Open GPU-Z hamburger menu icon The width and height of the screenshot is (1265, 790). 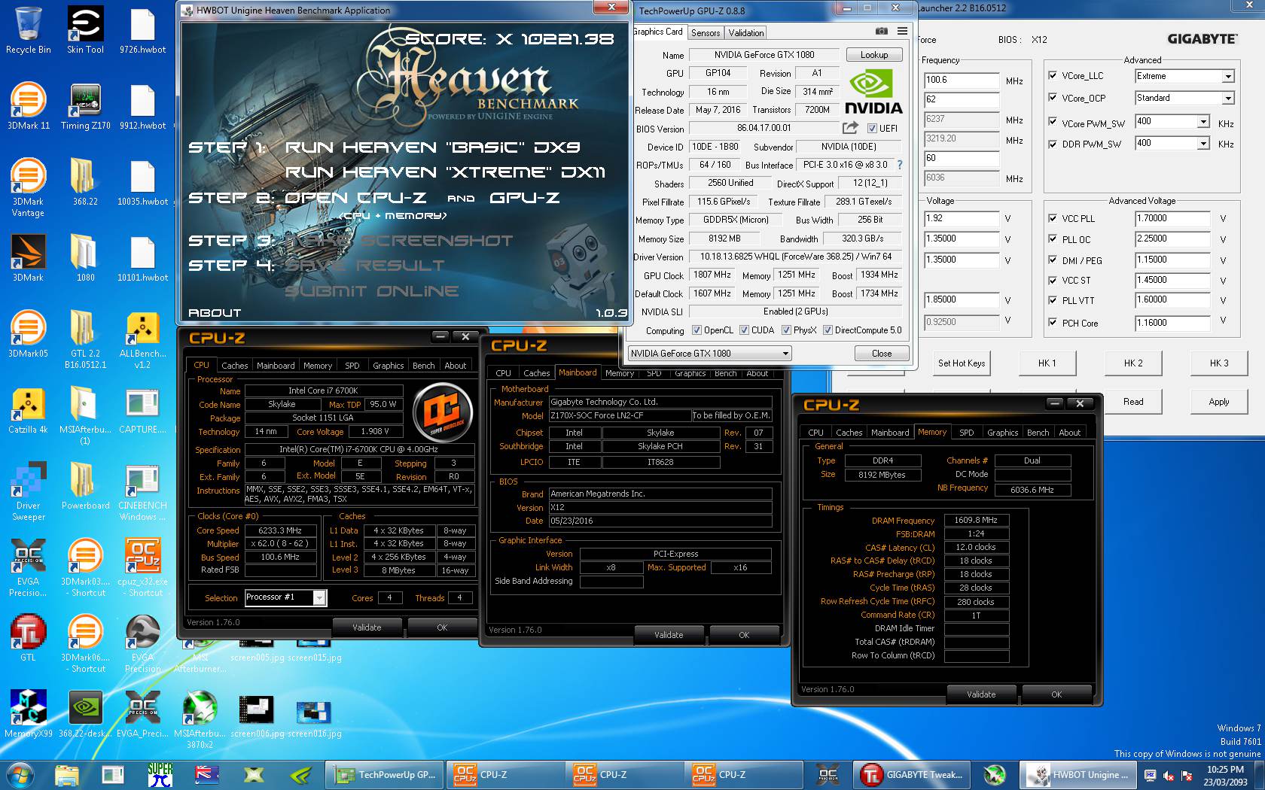click(902, 32)
